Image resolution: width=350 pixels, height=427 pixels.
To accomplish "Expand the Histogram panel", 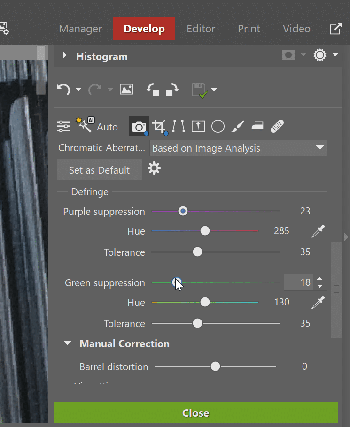I will point(65,56).
